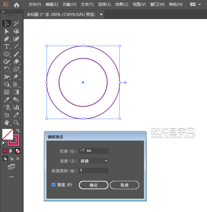Open the Object (对象) menu
207x212 pixels.
(x=69, y=4)
